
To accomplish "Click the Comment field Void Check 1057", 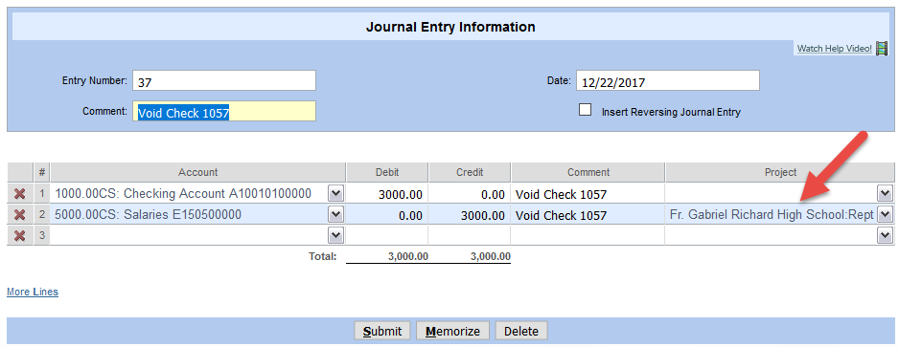I will [x=224, y=112].
